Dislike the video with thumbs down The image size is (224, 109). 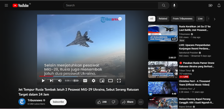point(114,102)
